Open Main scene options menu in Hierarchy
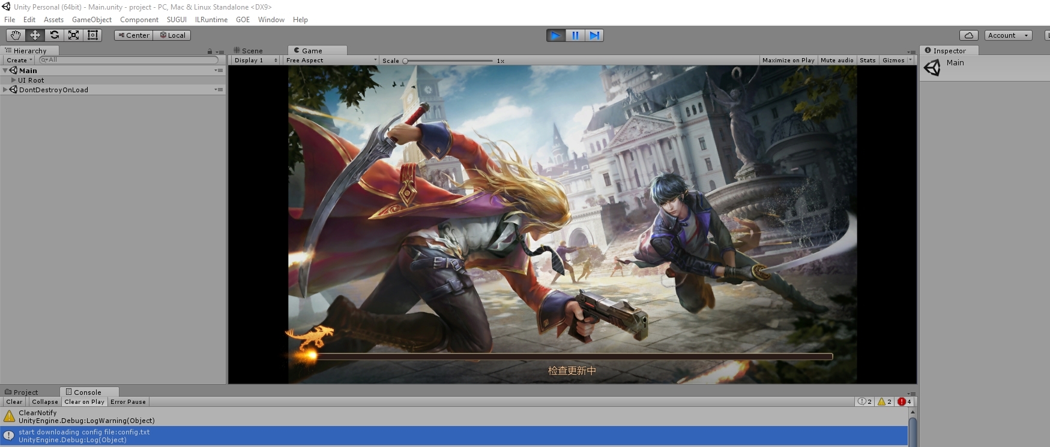This screenshot has width=1050, height=447. (219, 70)
